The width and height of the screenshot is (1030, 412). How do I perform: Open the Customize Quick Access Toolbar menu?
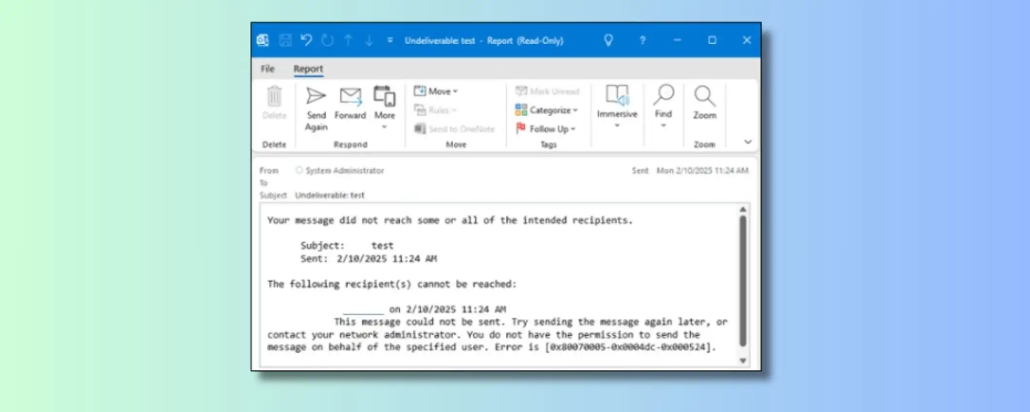pos(390,40)
